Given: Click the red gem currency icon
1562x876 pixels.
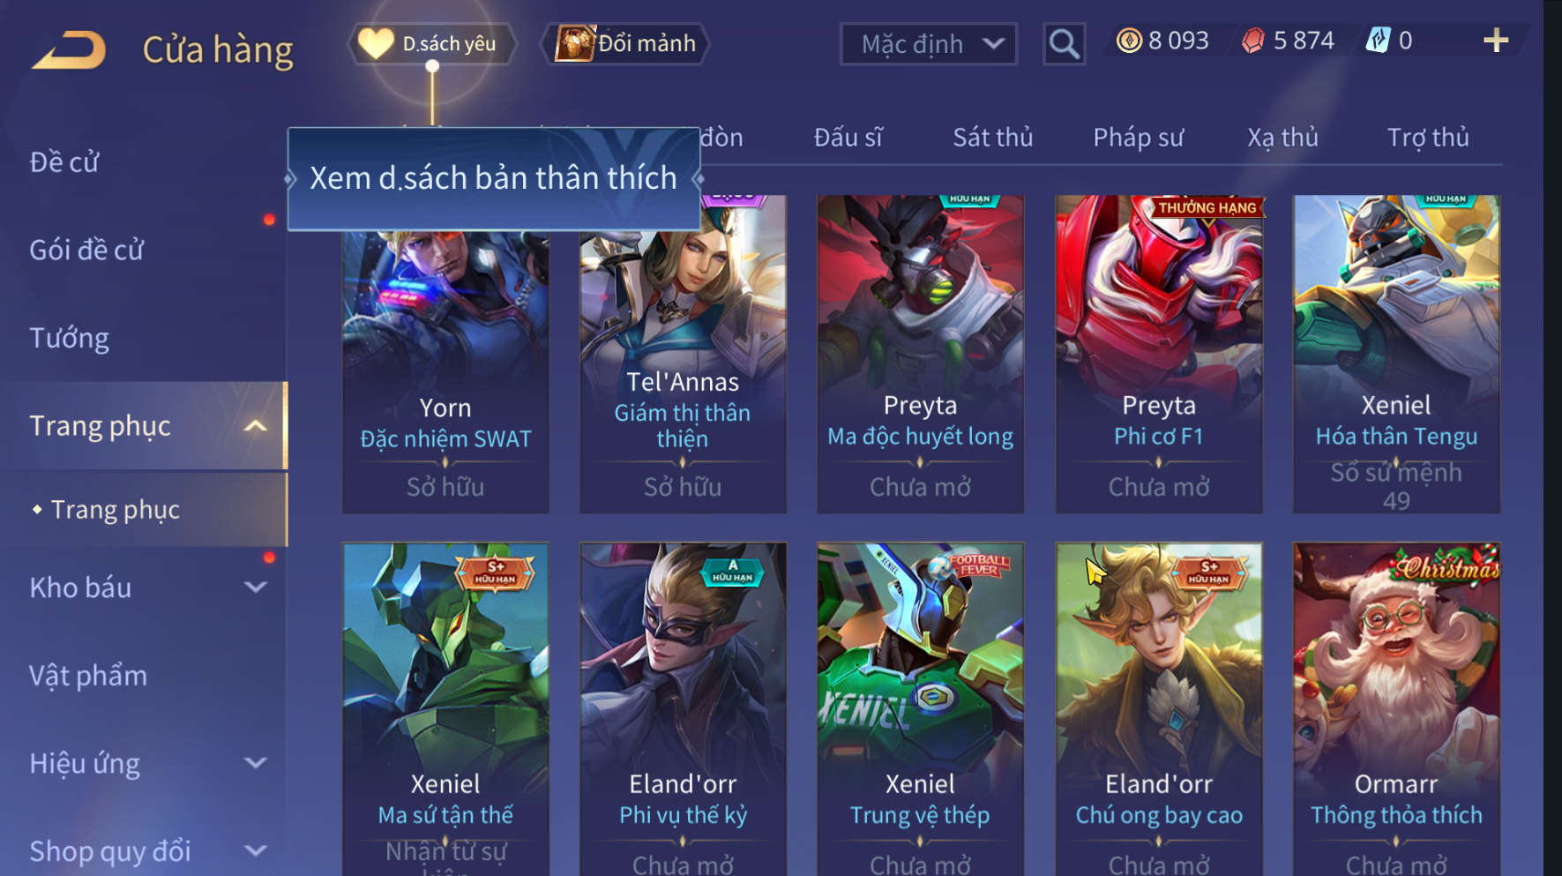Looking at the screenshot, I should tap(1252, 41).
